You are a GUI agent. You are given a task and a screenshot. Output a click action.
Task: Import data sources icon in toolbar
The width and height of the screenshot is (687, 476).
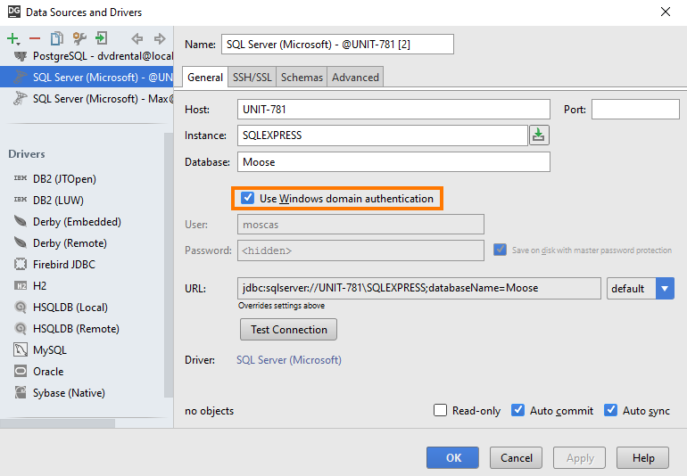point(101,38)
